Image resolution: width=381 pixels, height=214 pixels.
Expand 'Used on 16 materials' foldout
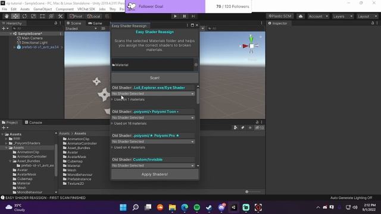tap(113, 124)
